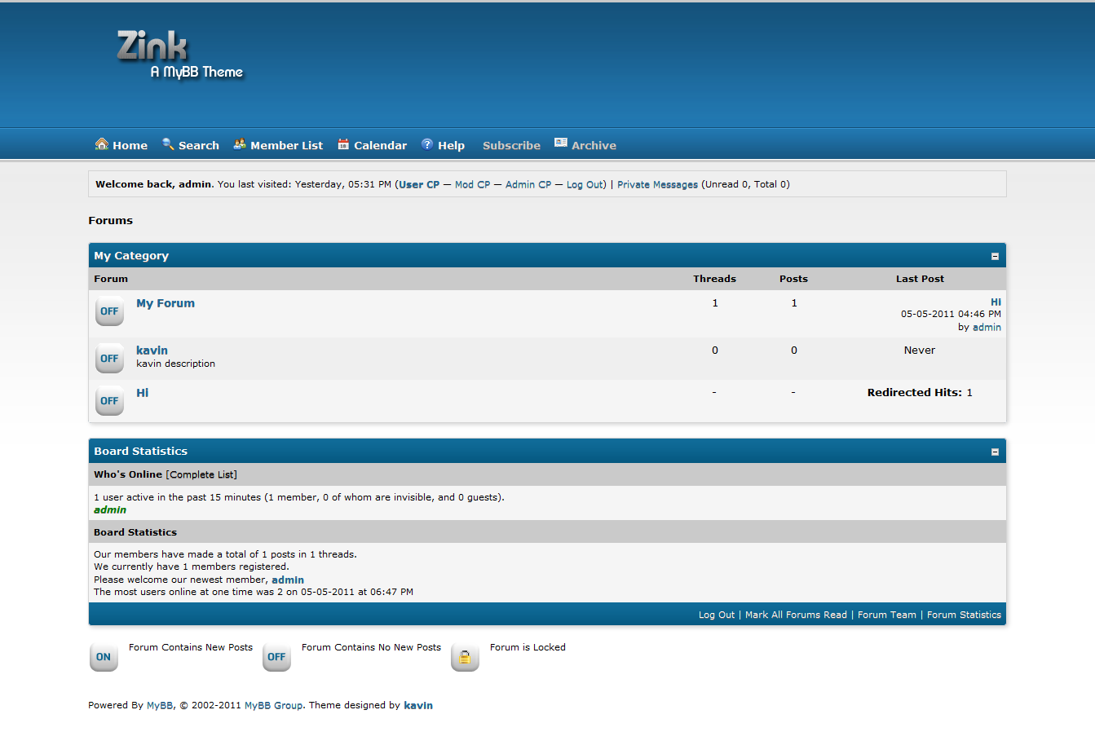1095x754 pixels.
Task: Open the Admin CP link
Action: [x=528, y=185]
